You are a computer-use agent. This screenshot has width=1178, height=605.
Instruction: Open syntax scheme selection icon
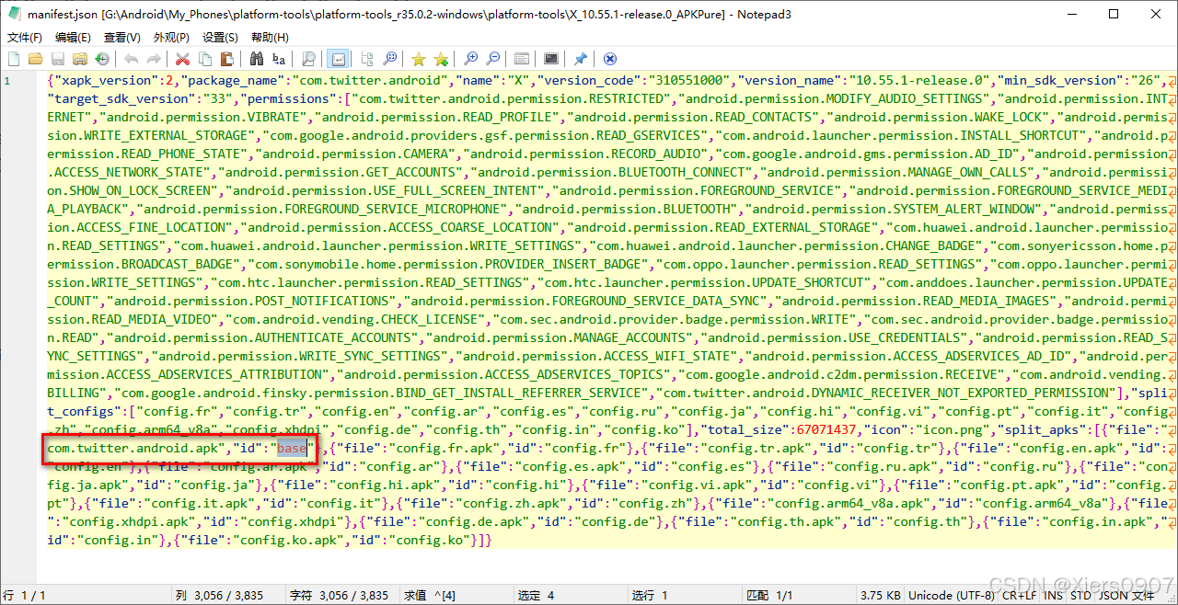tap(522, 59)
